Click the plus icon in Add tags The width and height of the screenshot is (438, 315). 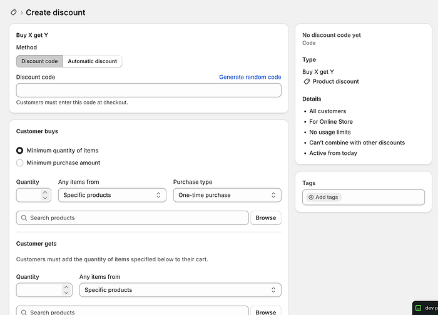pyautogui.click(x=311, y=197)
